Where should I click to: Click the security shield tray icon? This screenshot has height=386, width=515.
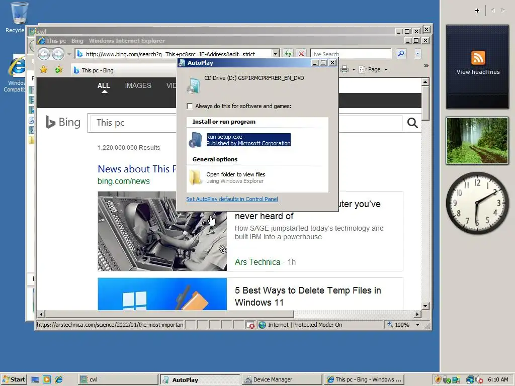pyautogui.click(x=438, y=379)
